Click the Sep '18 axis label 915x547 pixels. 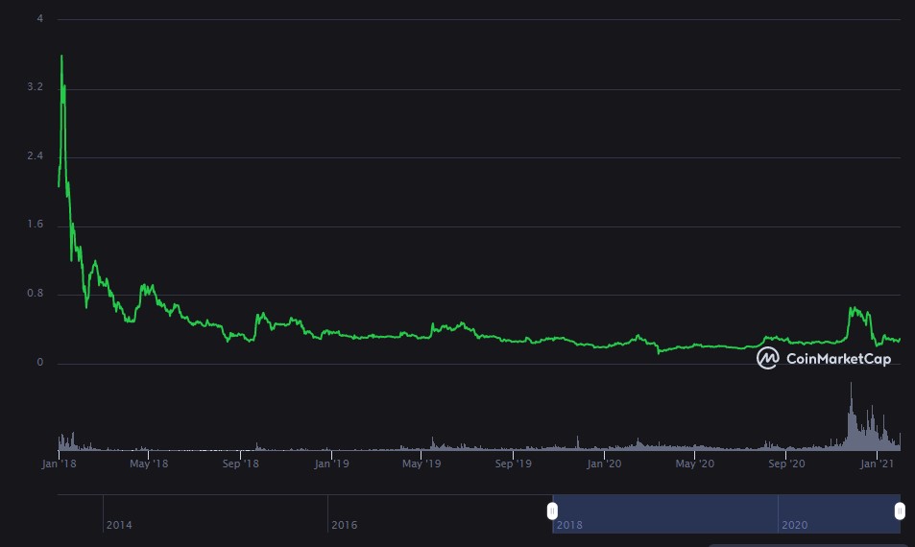tap(240, 464)
